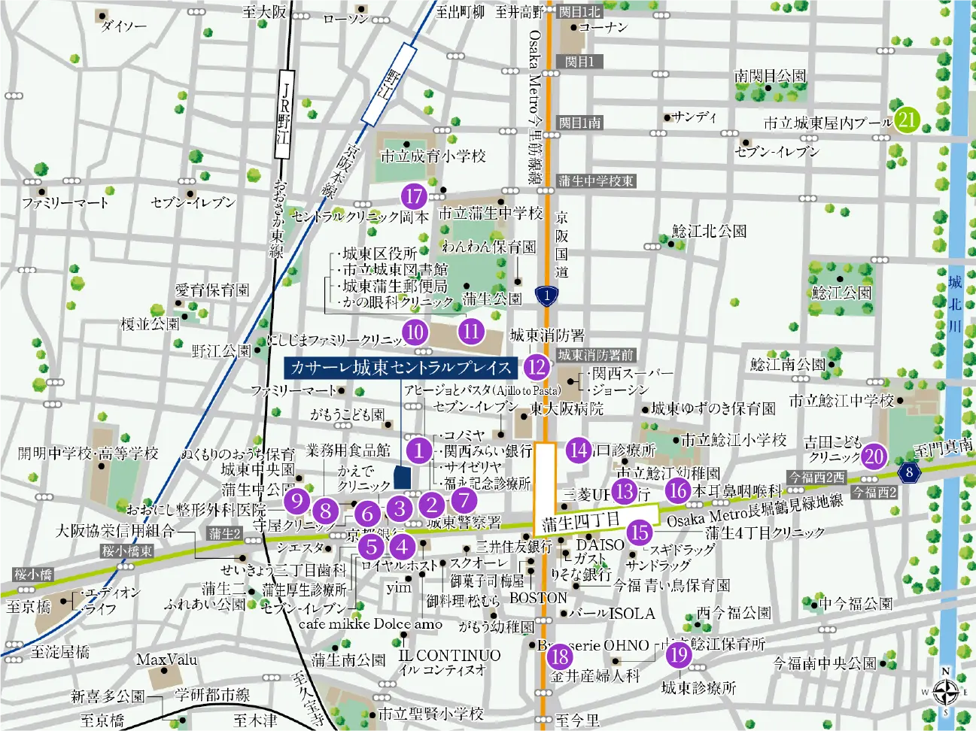Select the purple marker numbered 1

tap(418, 452)
